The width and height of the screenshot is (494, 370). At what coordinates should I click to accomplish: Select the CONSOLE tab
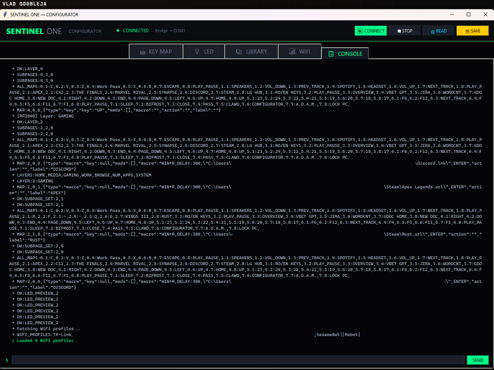pyautogui.click(x=345, y=54)
